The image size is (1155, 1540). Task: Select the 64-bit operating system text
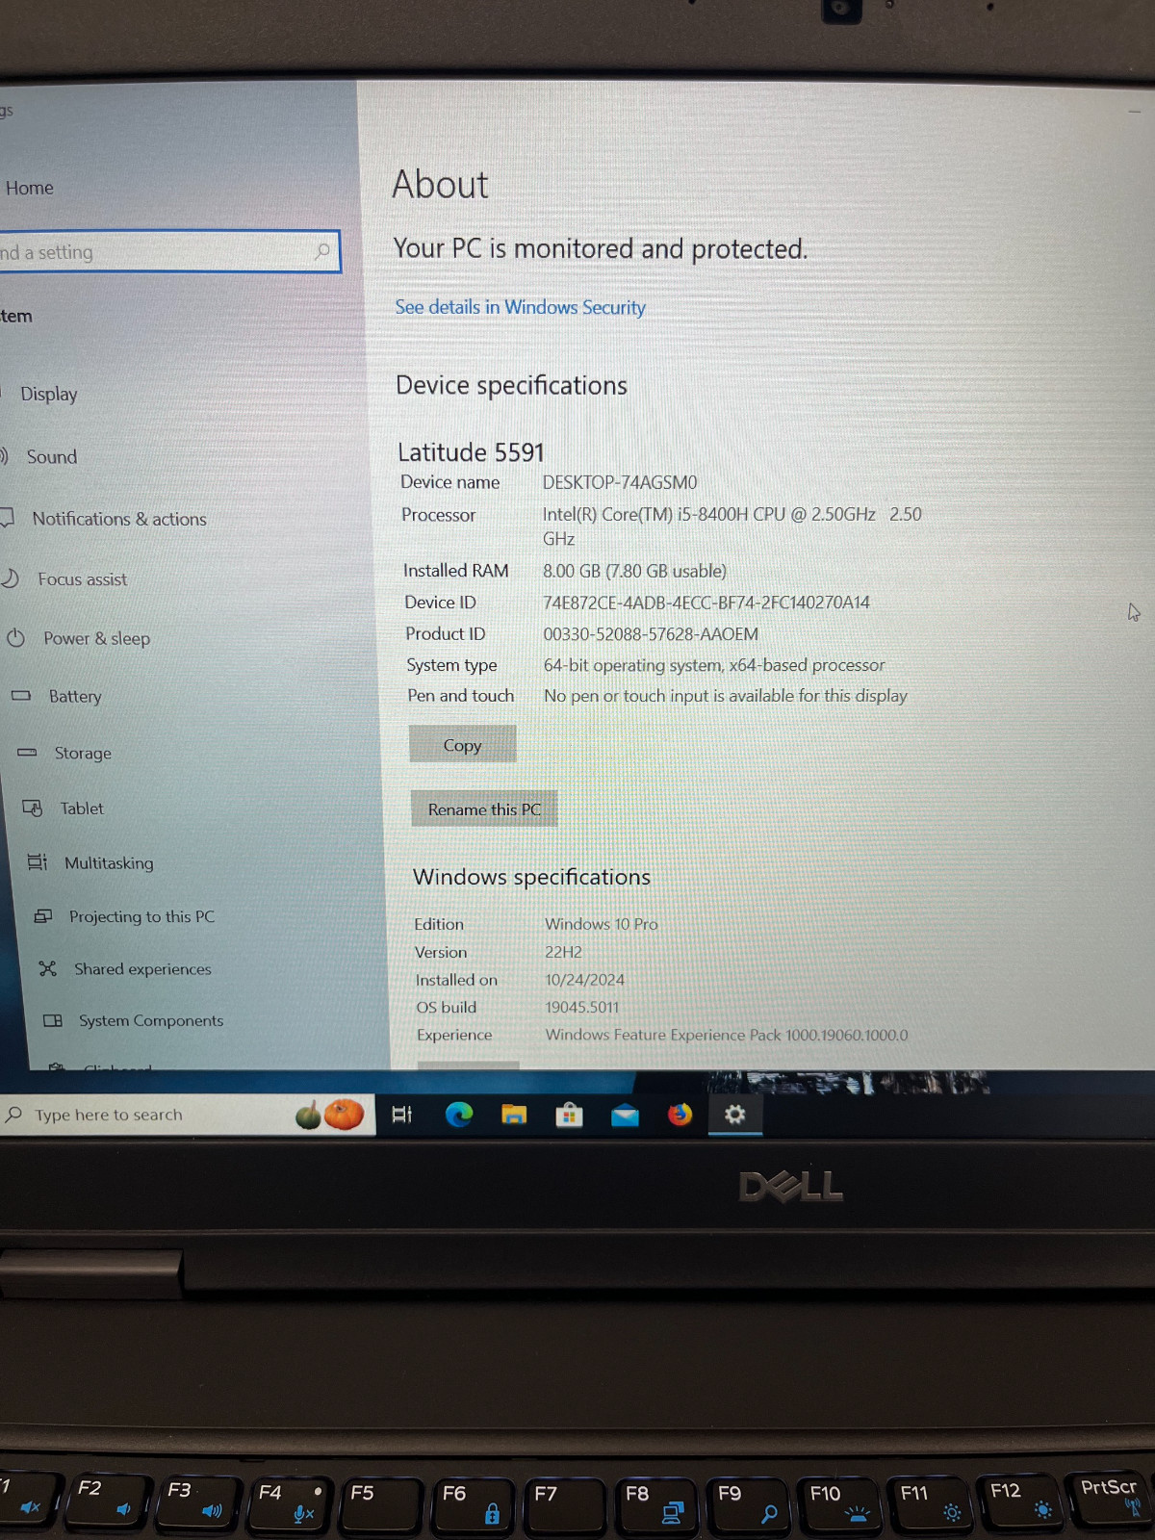[714, 665]
